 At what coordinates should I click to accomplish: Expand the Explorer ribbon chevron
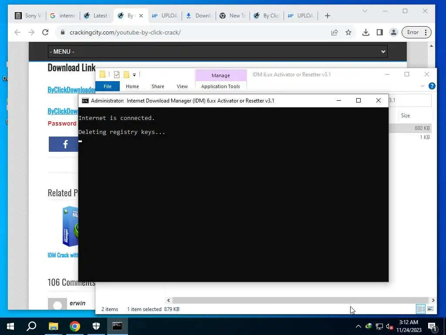(x=422, y=86)
